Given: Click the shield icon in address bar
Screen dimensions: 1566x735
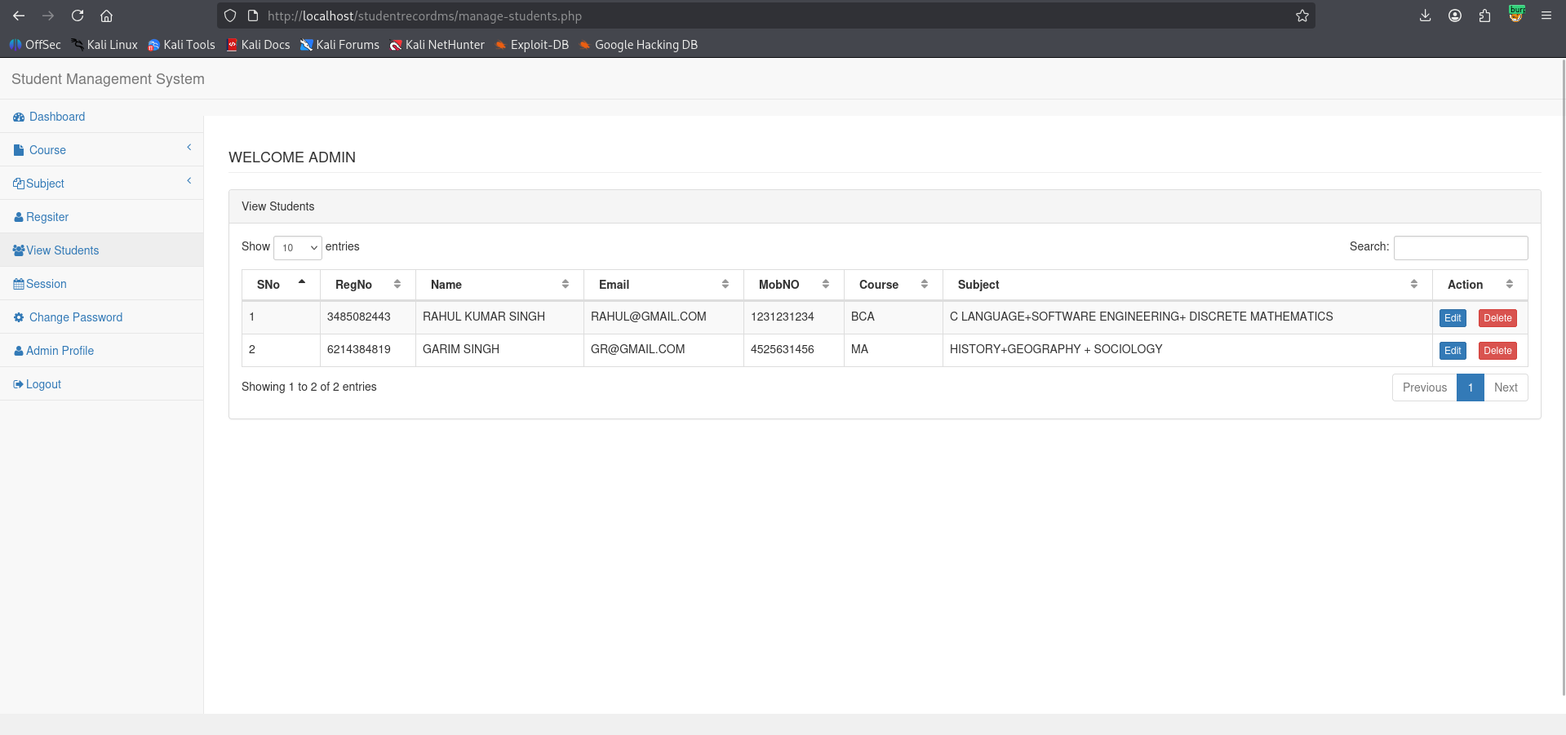Looking at the screenshot, I should 230,15.
